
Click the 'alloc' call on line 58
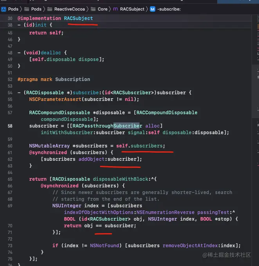(153, 126)
